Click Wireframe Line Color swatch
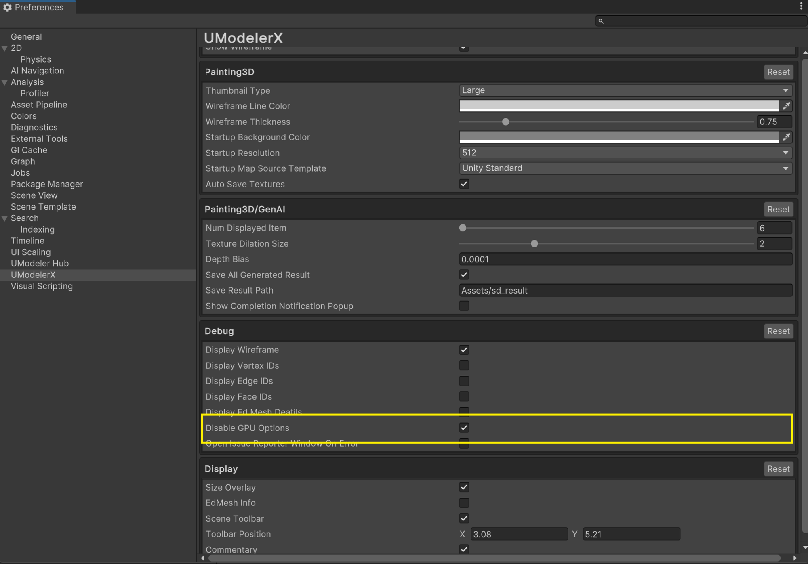 click(x=619, y=106)
